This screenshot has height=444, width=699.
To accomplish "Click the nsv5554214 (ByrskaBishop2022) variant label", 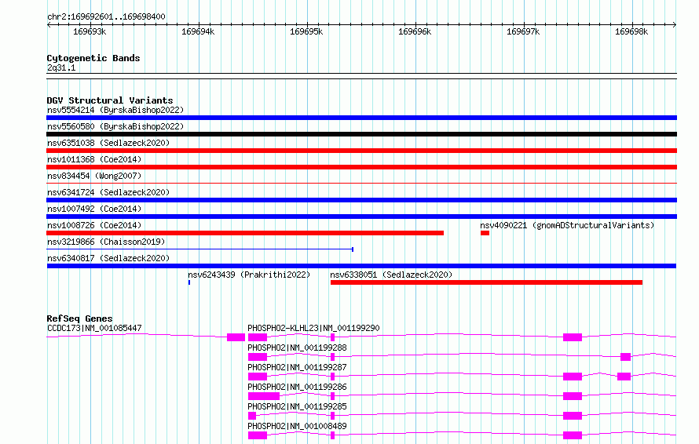I will (115, 110).
